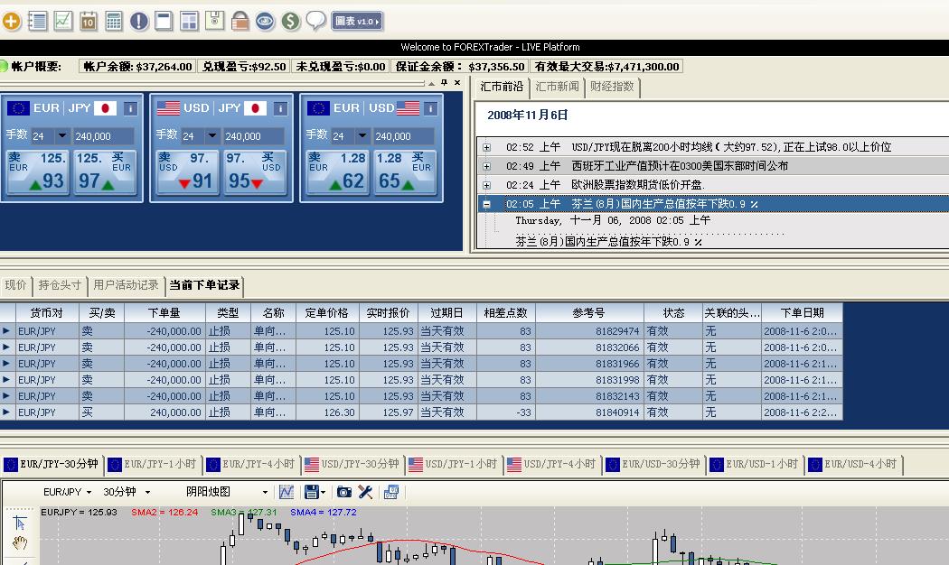Click the green dollar sign icon
Image resolution: width=949 pixels, height=565 pixels.
290,22
